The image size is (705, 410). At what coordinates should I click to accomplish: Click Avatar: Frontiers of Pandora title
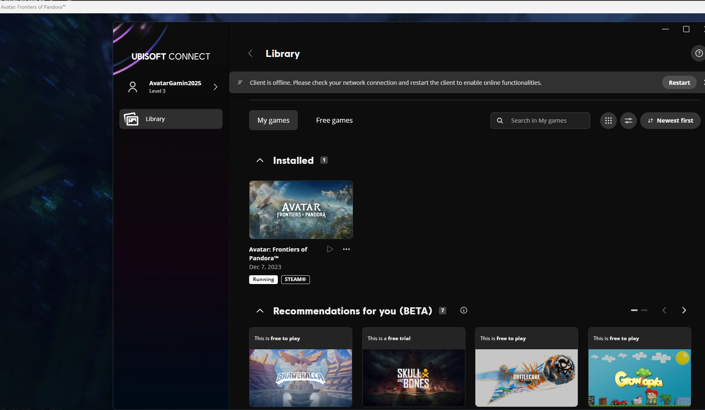(x=278, y=254)
